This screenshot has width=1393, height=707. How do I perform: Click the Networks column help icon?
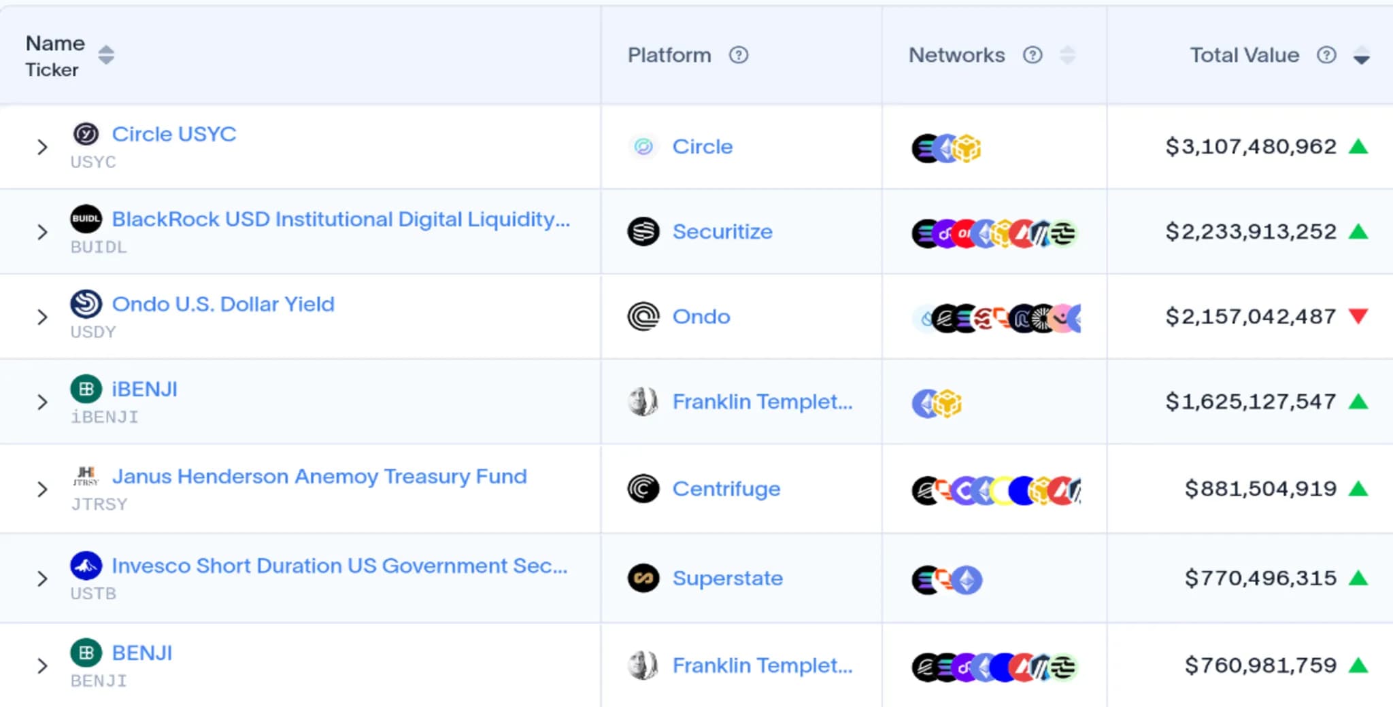[1033, 55]
